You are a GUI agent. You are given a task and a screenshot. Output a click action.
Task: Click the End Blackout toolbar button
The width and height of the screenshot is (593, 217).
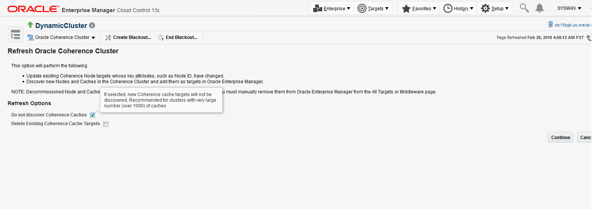click(178, 37)
